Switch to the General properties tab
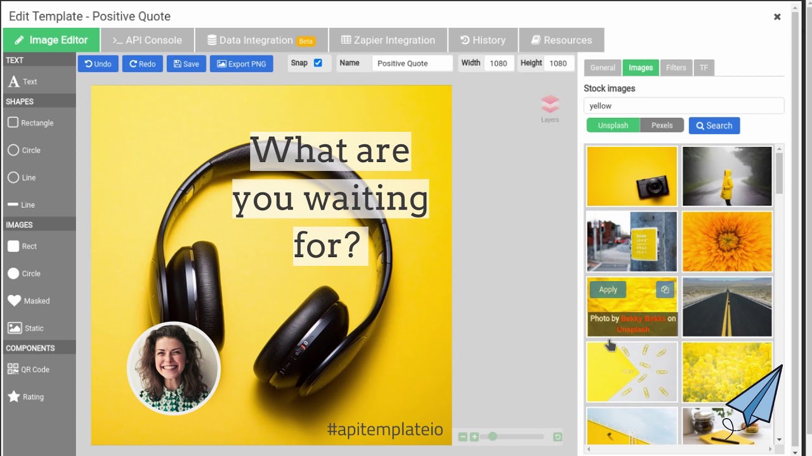 pyautogui.click(x=603, y=68)
